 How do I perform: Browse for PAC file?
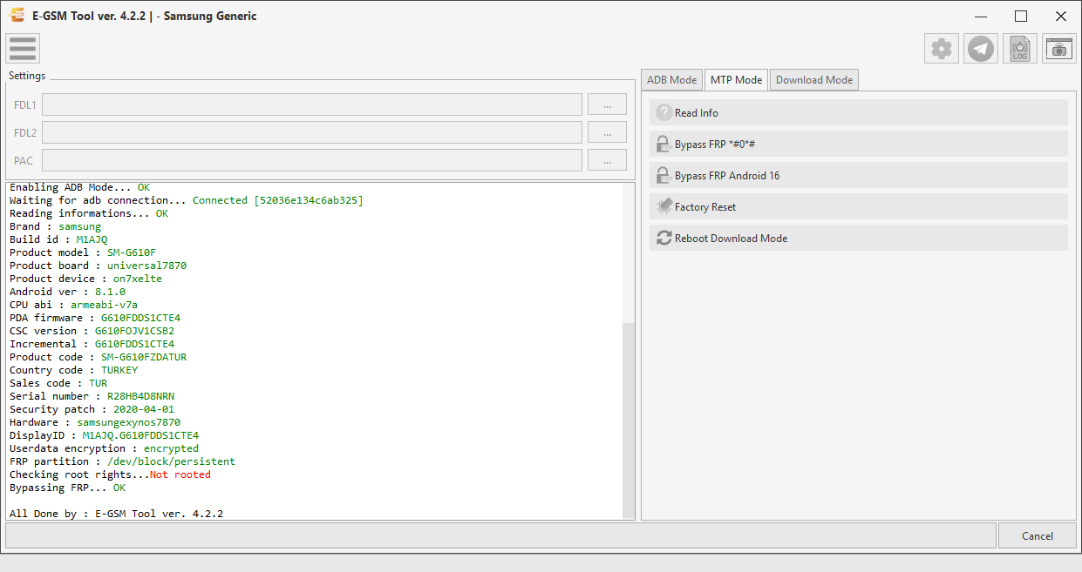click(607, 160)
